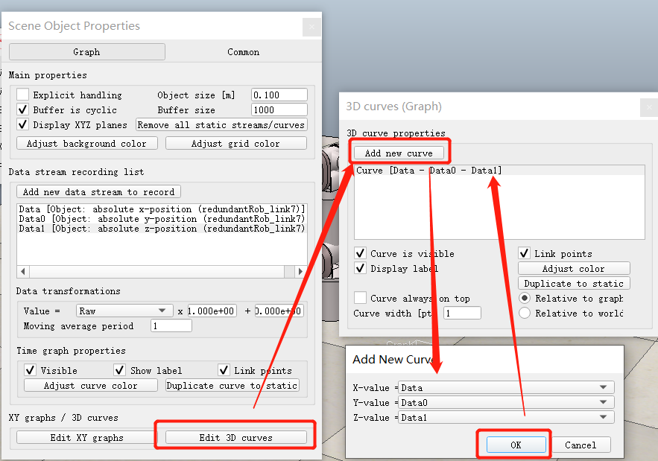Switch to the Graph tab

click(87, 52)
